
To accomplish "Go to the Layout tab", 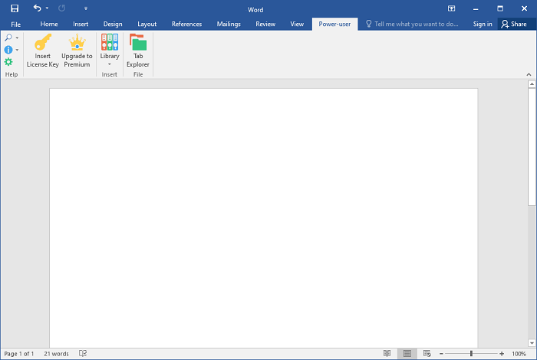I will 147,24.
